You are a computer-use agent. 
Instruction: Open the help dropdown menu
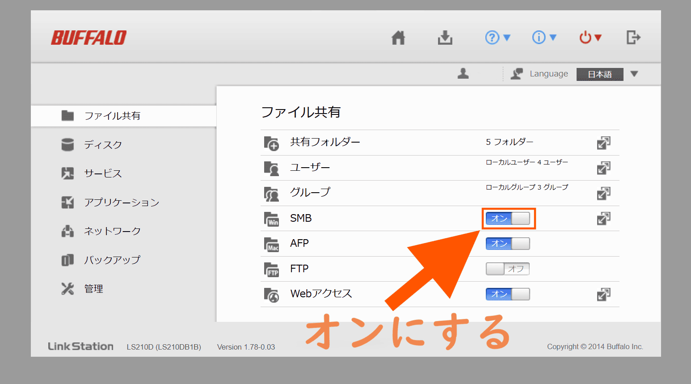(x=497, y=38)
